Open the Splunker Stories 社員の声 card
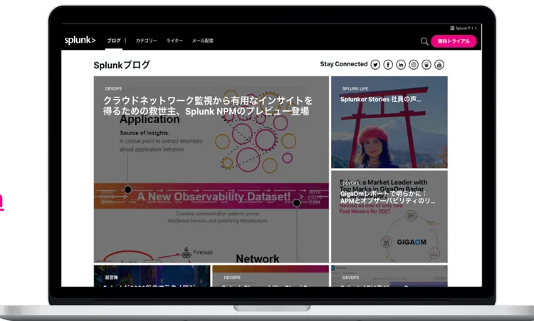 coord(389,122)
